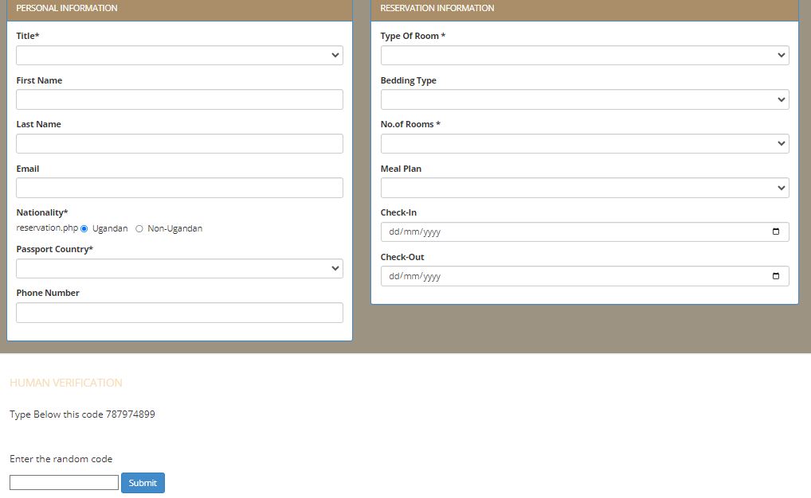The height and width of the screenshot is (498, 811).
Task: Focus the Last Name input field
Action: [x=179, y=144]
